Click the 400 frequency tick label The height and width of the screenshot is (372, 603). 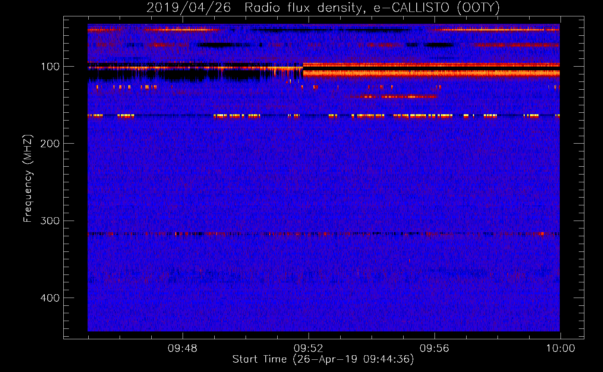click(x=50, y=298)
